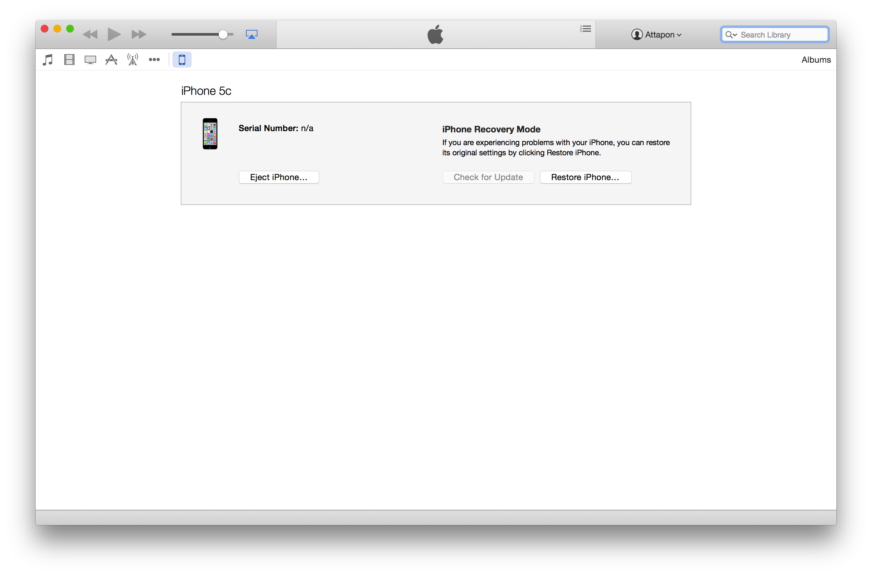
Task: Open the Music library icon
Action: [48, 60]
